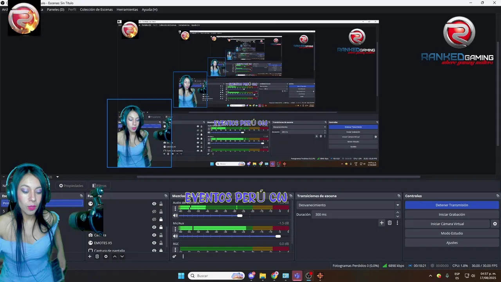Mute Audio del escritorio speaker icon
Image resolution: width=501 pixels, height=282 pixels.
point(175,215)
